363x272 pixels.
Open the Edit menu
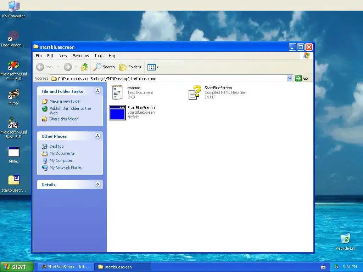(50, 56)
